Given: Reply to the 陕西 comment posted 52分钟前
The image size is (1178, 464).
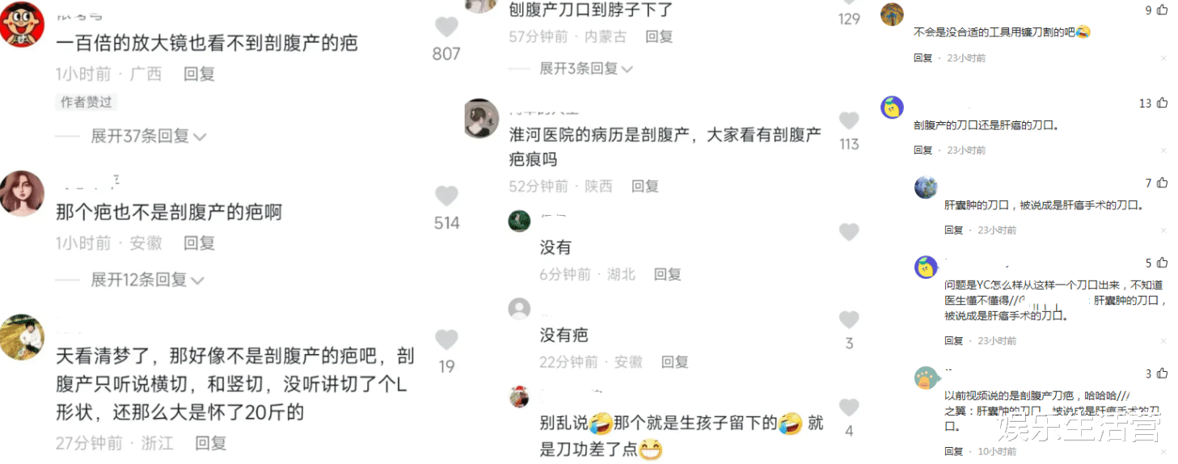Looking at the screenshot, I should [645, 186].
